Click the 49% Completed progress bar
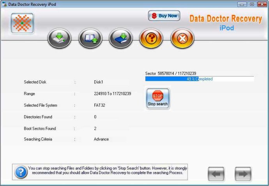Screen dimensions: 269x186 (x=200, y=79)
